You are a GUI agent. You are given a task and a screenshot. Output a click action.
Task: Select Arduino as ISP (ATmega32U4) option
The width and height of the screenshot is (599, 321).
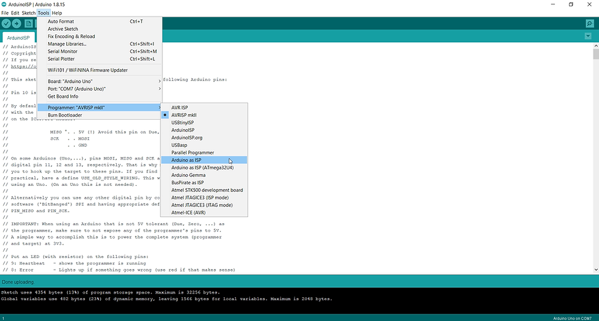tap(204, 168)
